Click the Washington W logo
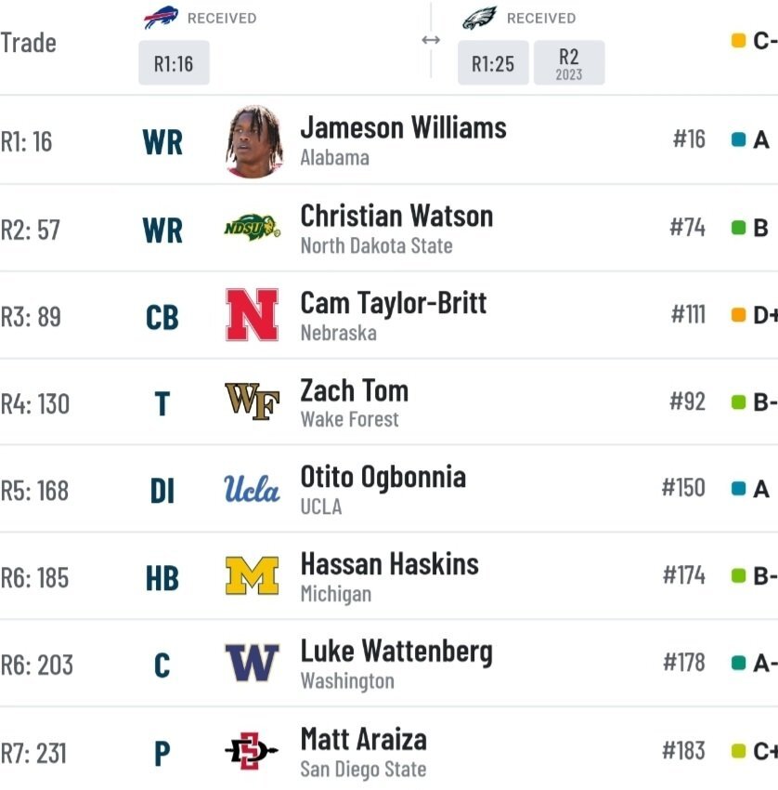The height and width of the screenshot is (790, 778). 252,663
